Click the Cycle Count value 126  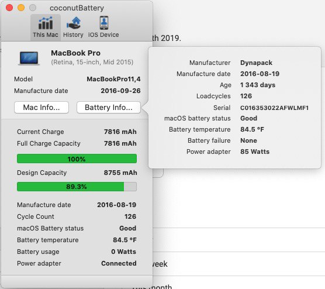(130, 216)
